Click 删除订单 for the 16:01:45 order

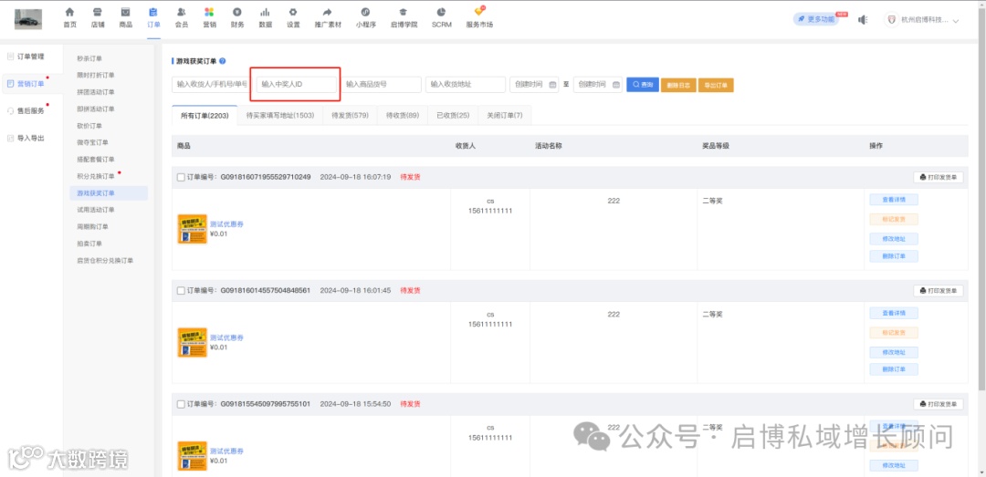pyautogui.click(x=894, y=369)
